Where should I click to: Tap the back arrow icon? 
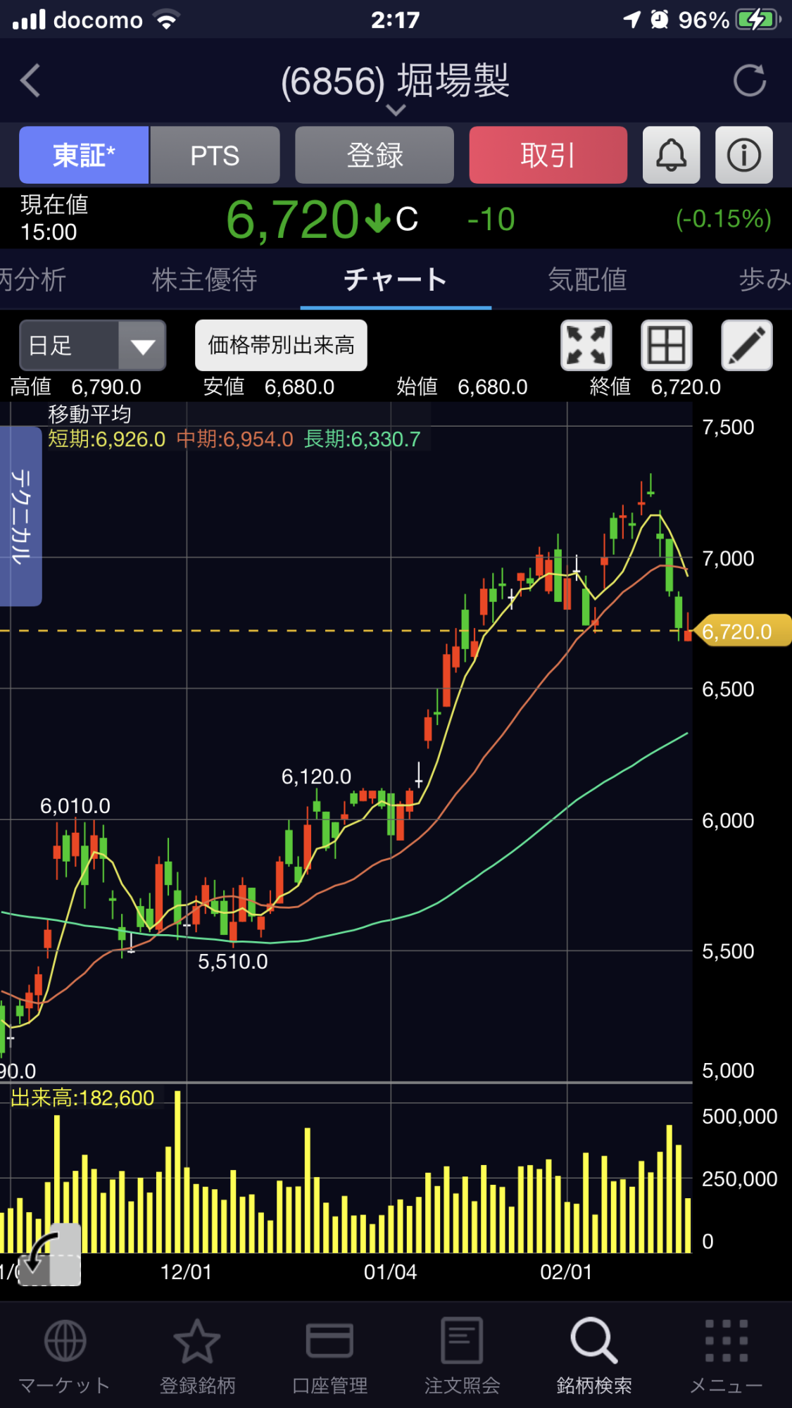coord(30,80)
